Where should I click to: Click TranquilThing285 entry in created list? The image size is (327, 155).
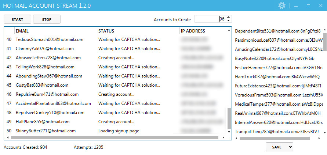[277, 132]
